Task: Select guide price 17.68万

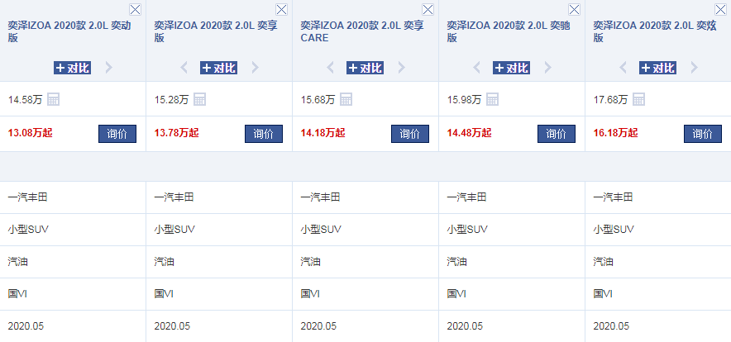Action: (611, 100)
